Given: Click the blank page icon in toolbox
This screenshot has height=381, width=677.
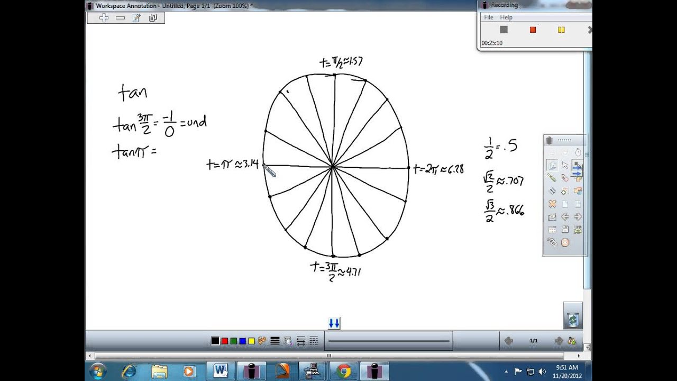Looking at the screenshot, I should [x=565, y=204].
